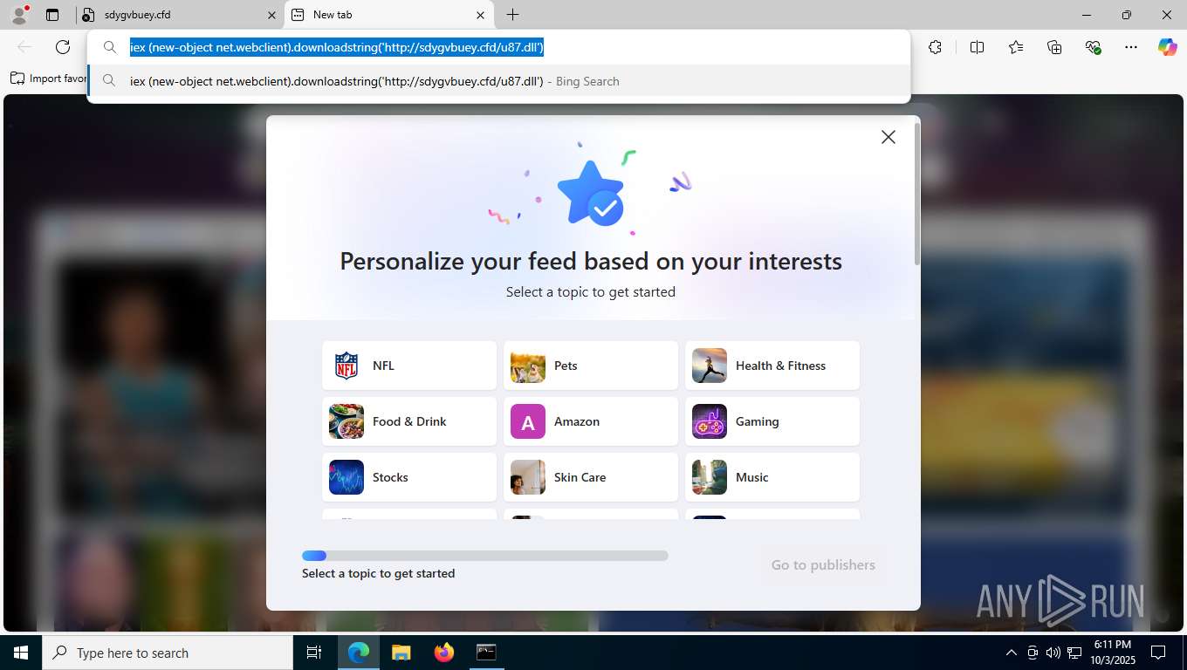This screenshot has width=1187, height=670.
Task: Choose the Bing Search suggestion row
Action: click(499, 81)
